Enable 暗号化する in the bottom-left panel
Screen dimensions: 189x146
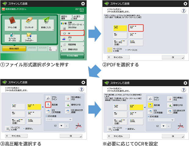(x=73, y=105)
